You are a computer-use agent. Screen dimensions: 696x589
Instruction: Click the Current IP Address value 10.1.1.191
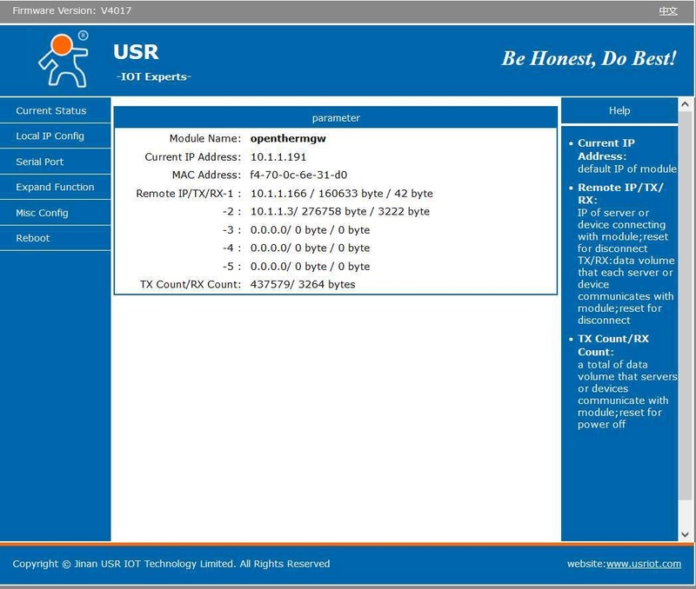click(x=278, y=157)
